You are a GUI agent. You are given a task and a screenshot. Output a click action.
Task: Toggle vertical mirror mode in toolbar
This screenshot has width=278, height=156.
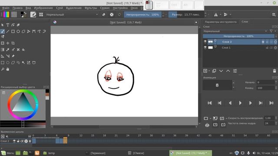click(225, 14)
